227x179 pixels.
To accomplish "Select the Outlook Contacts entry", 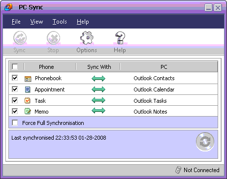I will pos(154,78).
